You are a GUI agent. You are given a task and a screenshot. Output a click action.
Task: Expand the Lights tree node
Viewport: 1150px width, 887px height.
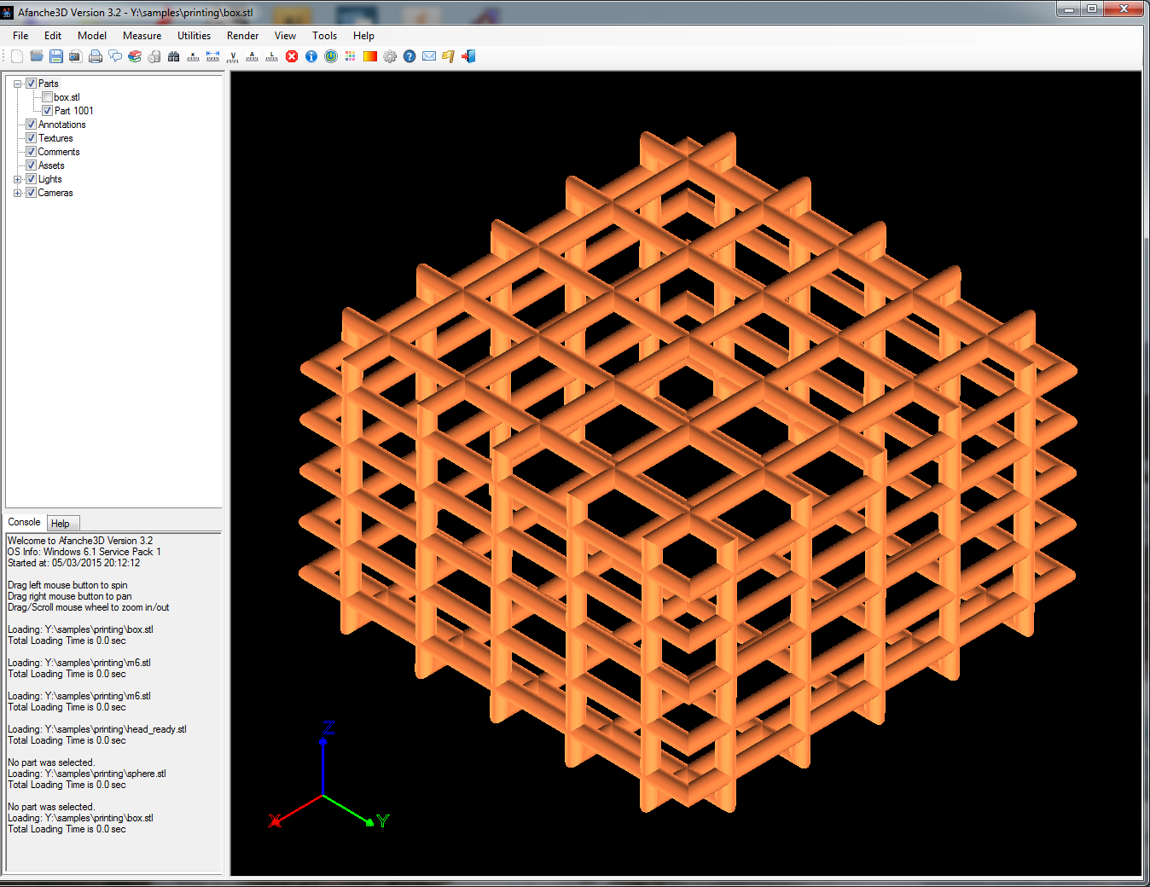pyautogui.click(x=18, y=179)
